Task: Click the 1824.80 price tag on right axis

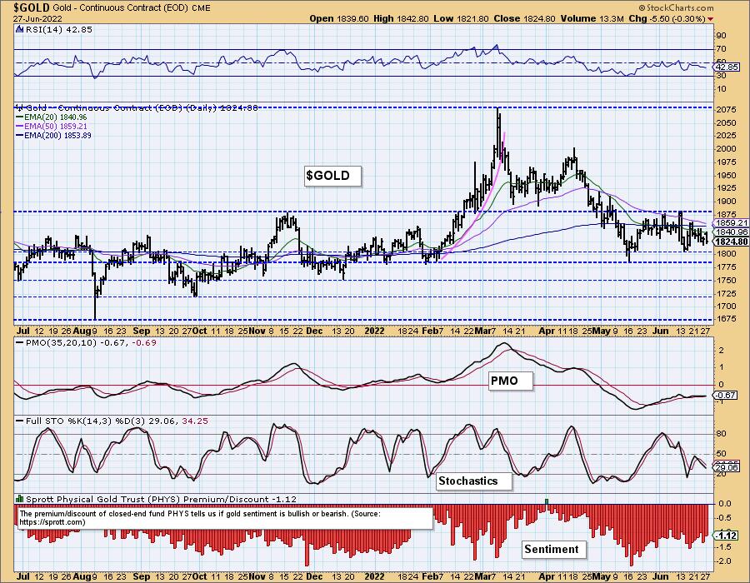Action: 731,242
